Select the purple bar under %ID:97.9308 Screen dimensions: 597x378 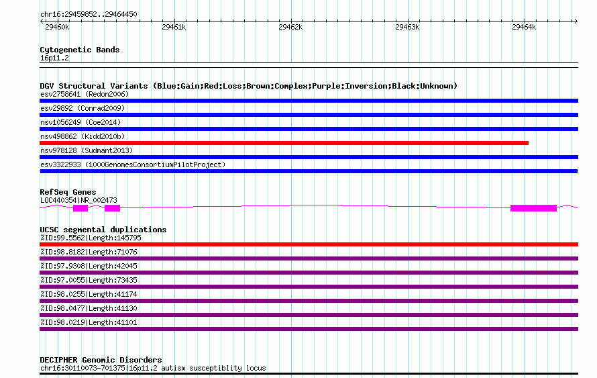coord(309,273)
